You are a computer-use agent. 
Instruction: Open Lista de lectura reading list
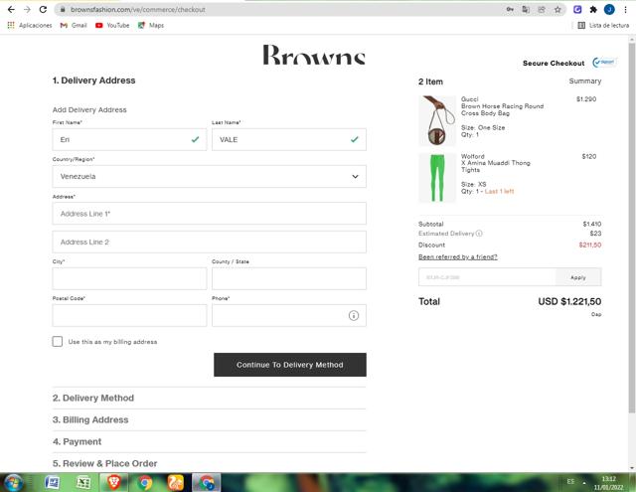pos(603,25)
